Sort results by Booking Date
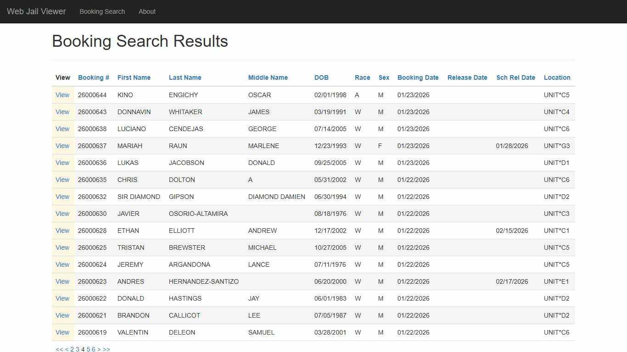Screen dimensions: 627x352 418,77
